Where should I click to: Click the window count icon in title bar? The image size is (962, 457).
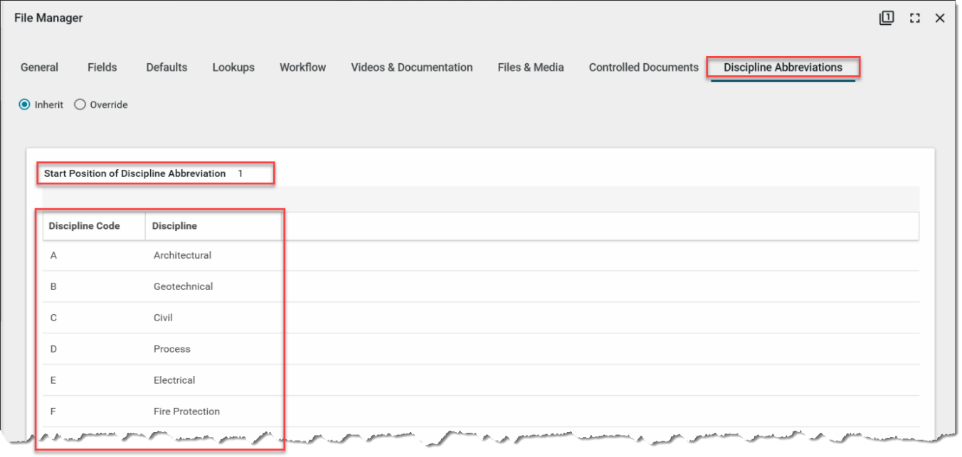pos(886,18)
